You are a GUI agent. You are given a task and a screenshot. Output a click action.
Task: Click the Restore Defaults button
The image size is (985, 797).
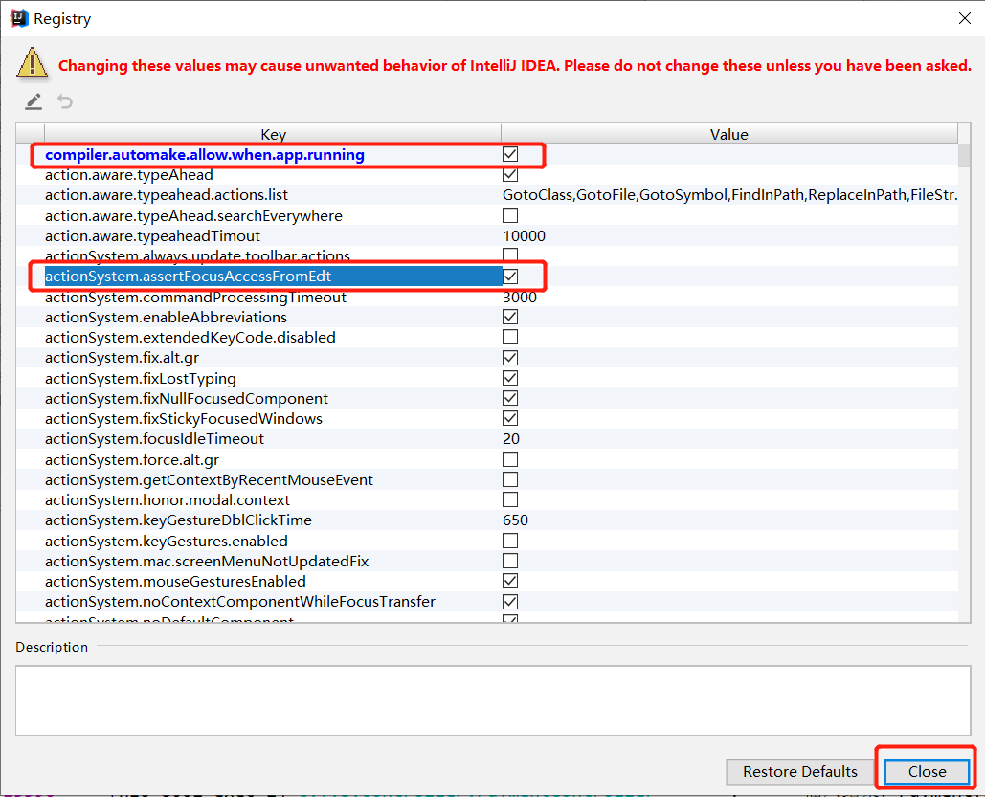799,771
